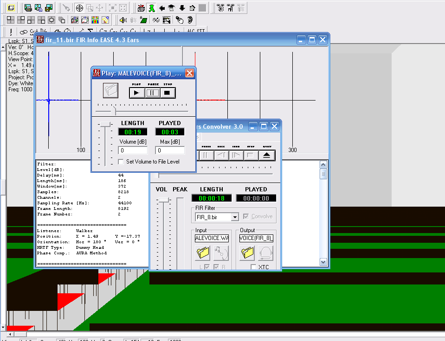Click the yellow 3D box icon in top toolbar
Image resolution: width=445 pixels, height=341 pixels.
[x=11, y=8]
